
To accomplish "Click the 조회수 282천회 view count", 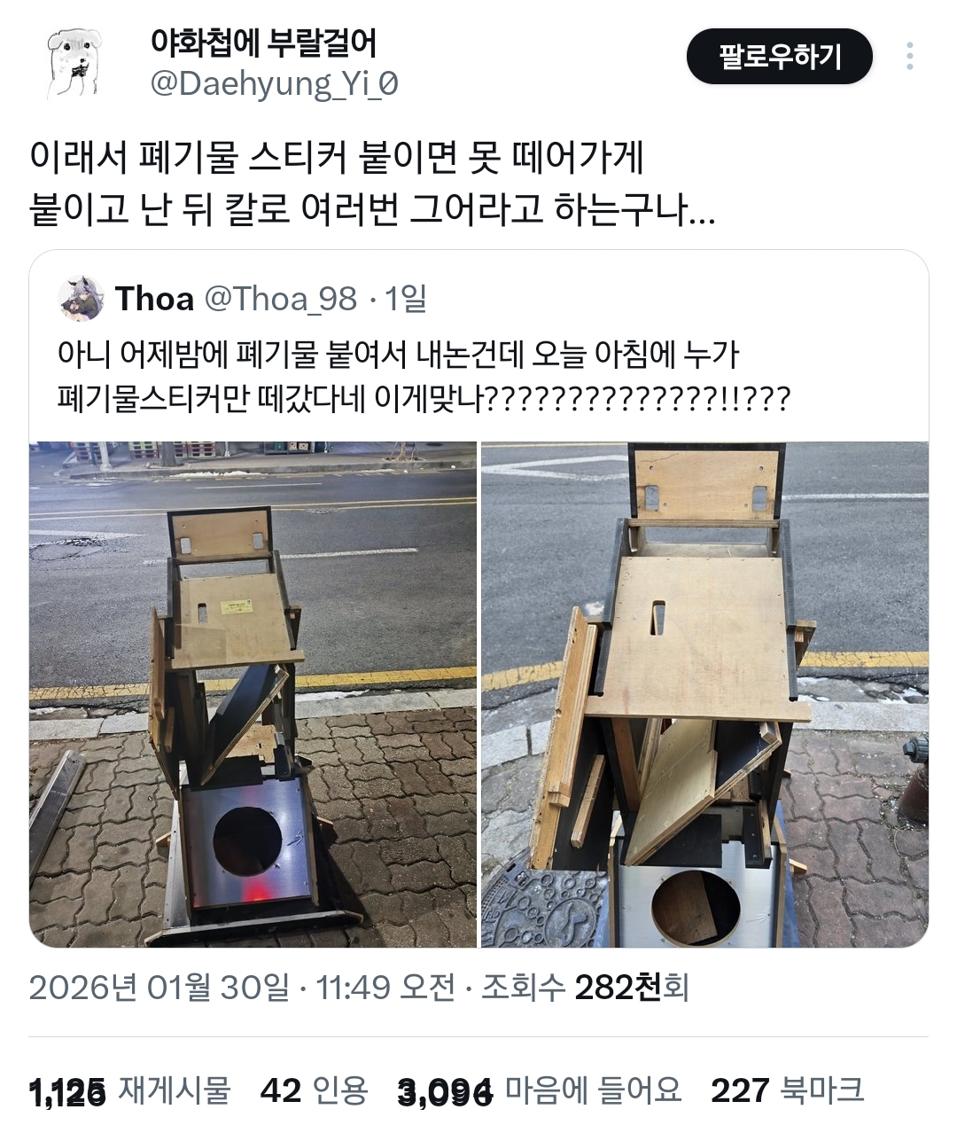I will pos(585,987).
